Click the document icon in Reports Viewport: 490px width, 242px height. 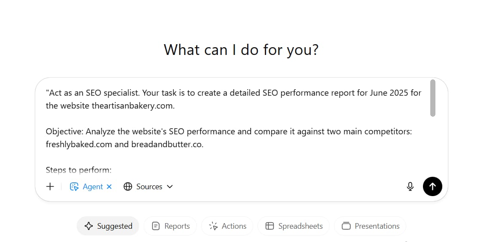coord(156,226)
